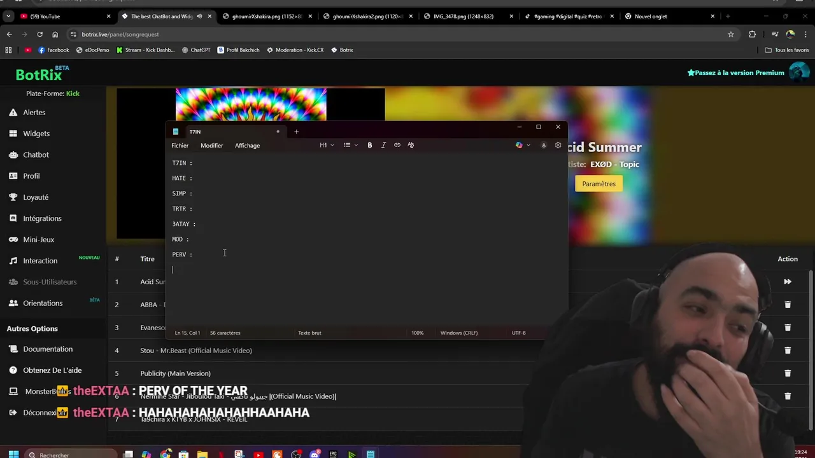
Task: Open the Affichage menu
Action: pos(247,146)
